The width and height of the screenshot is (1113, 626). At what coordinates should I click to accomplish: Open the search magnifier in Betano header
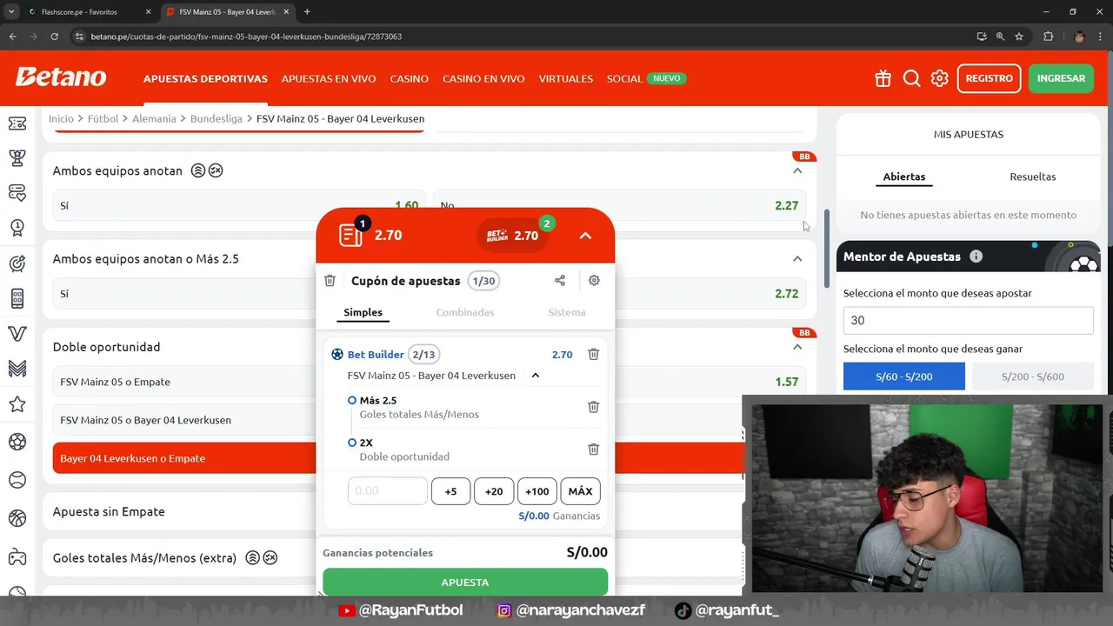[911, 78]
